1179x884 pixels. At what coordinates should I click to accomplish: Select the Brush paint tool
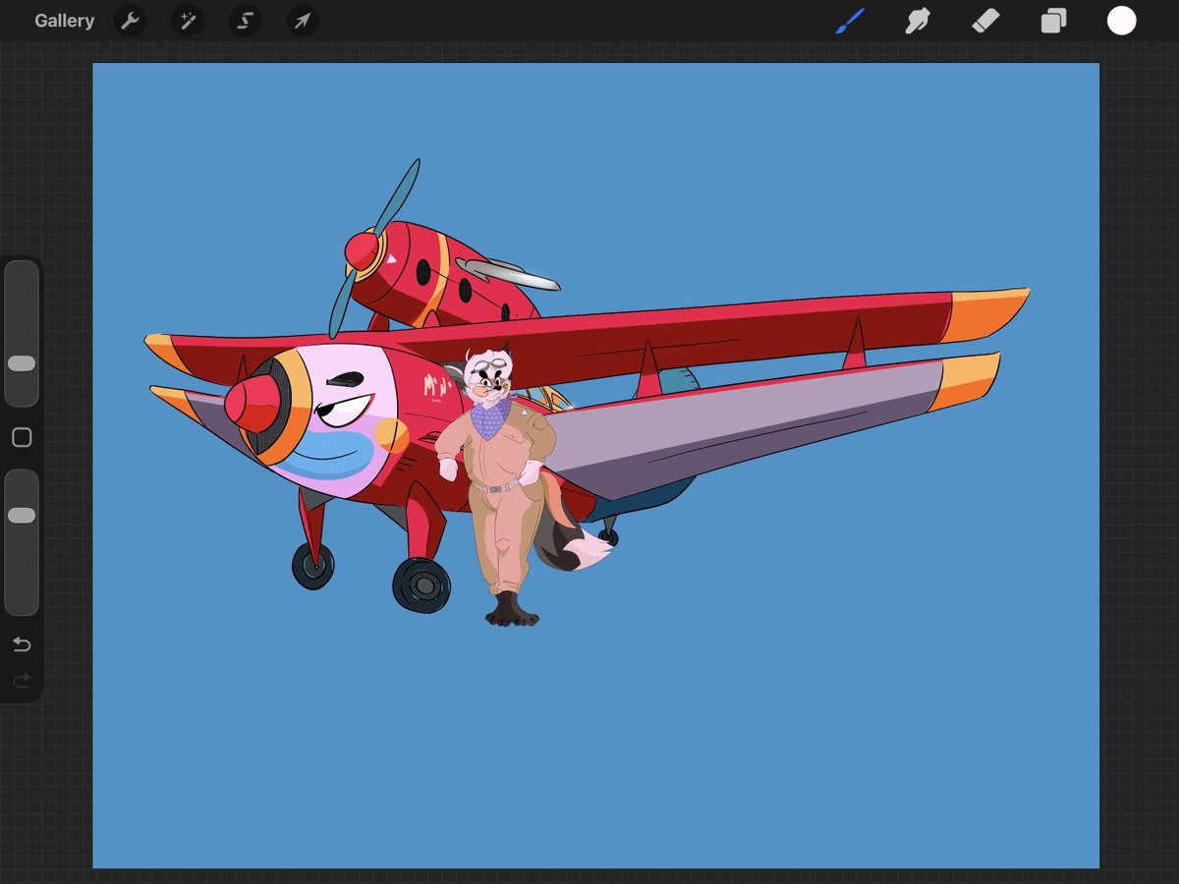tap(850, 21)
